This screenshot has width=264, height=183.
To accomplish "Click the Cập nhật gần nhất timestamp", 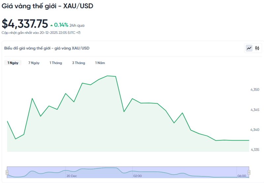I will pos(41,33).
